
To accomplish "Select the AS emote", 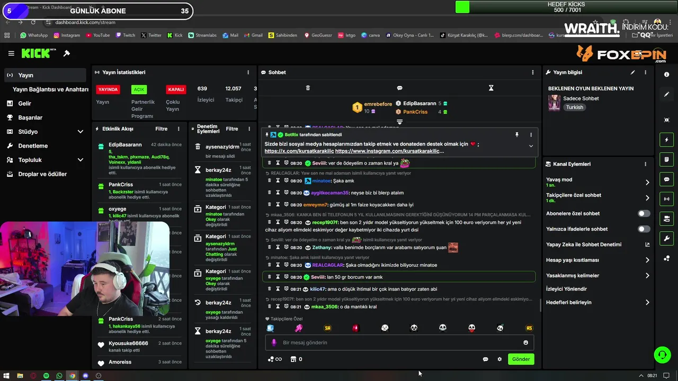I will coord(529,328).
